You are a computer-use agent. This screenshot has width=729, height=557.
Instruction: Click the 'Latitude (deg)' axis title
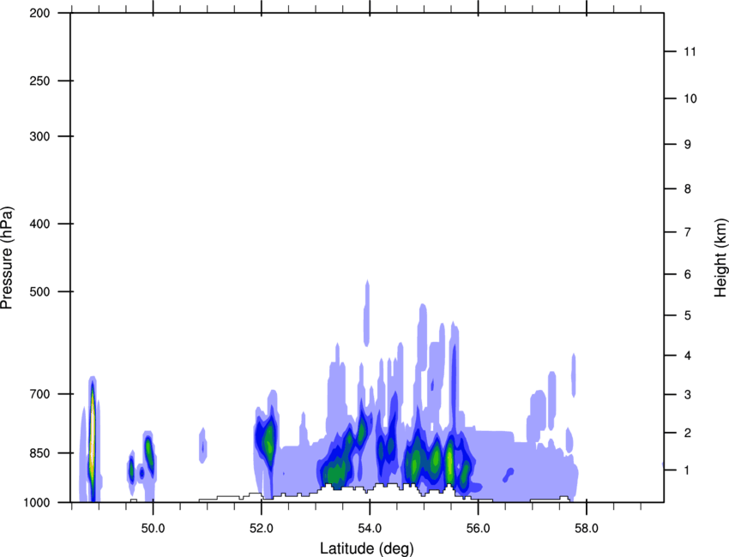(x=366, y=548)
